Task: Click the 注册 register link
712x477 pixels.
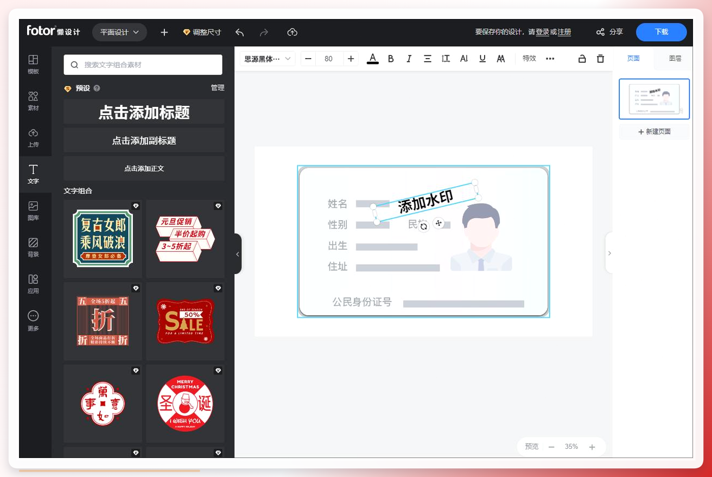Action: pos(564,33)
